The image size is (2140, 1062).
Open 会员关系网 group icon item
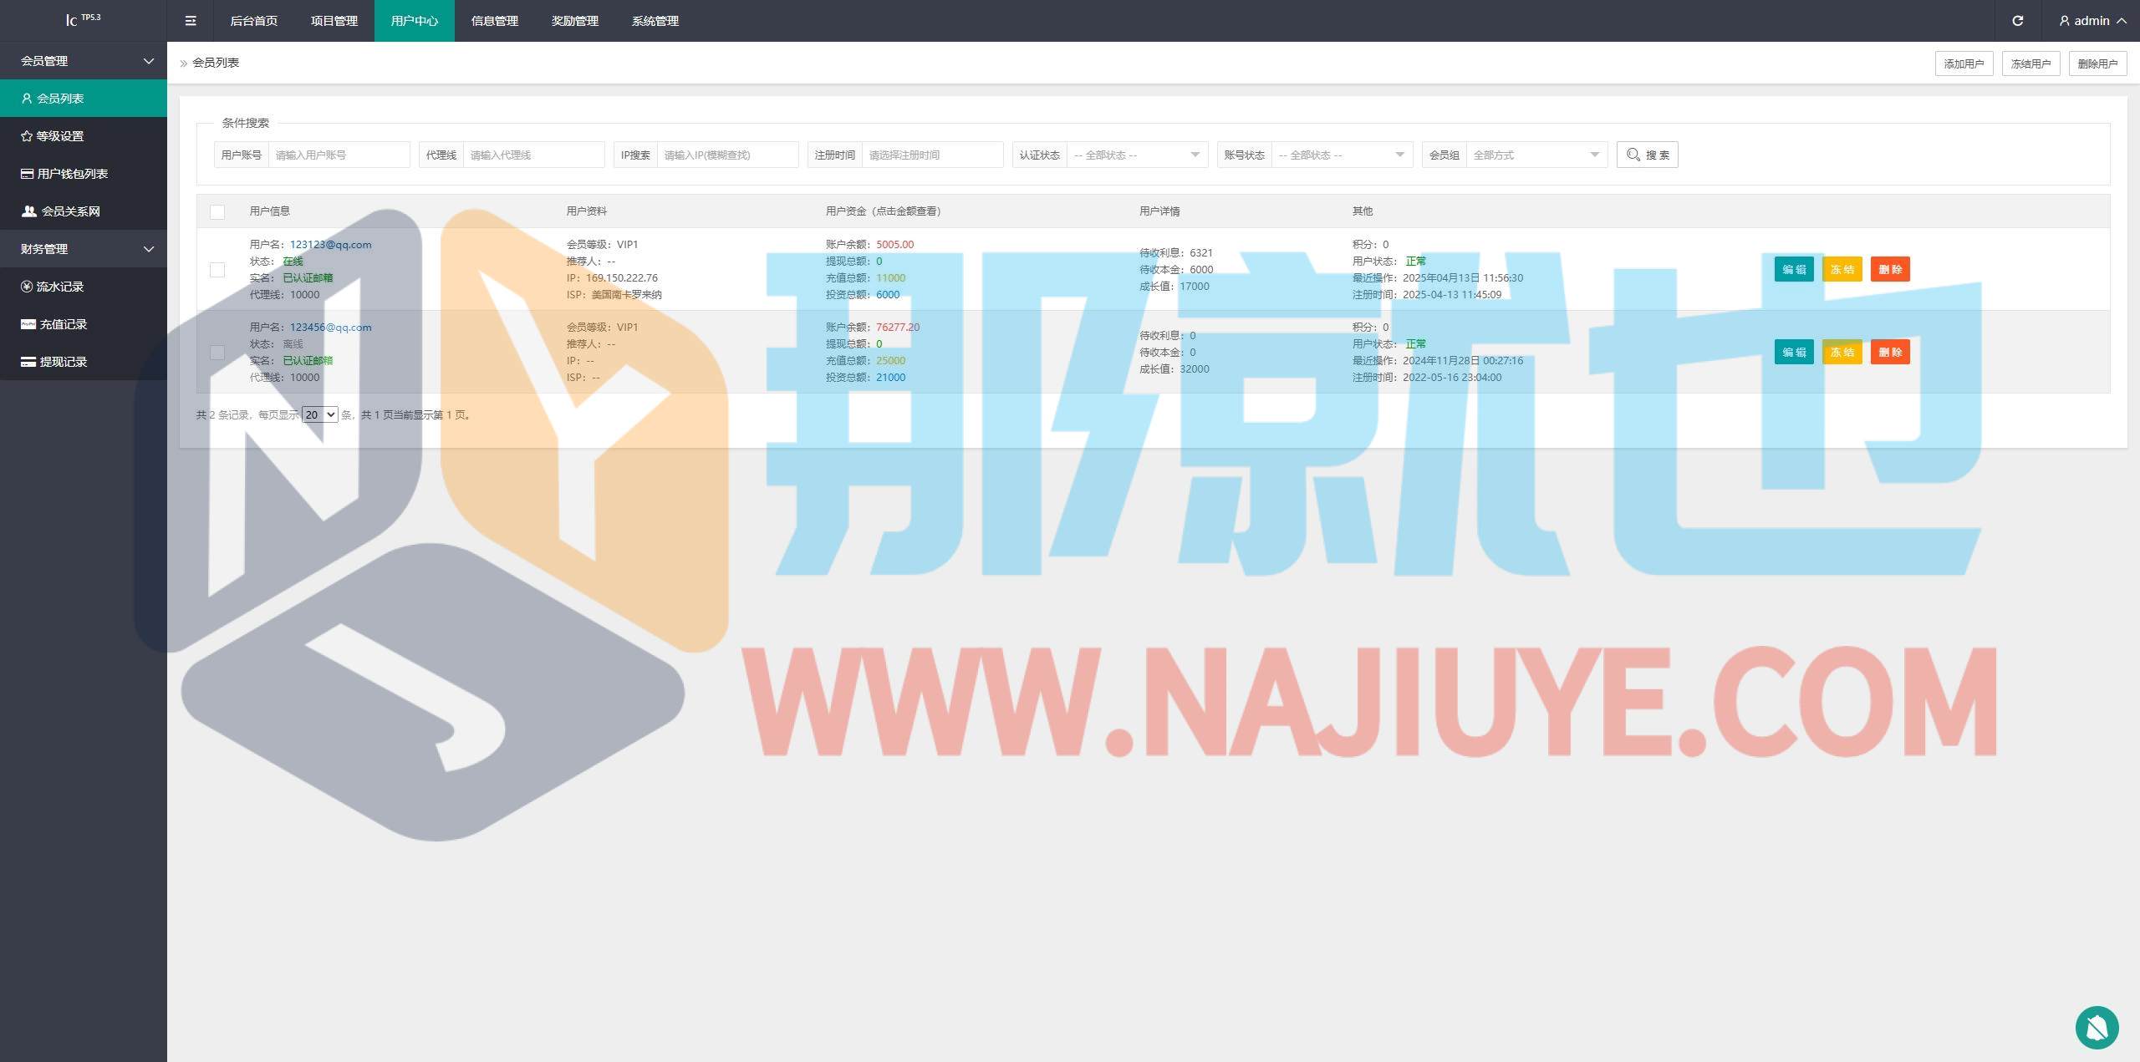click(70, 211)
